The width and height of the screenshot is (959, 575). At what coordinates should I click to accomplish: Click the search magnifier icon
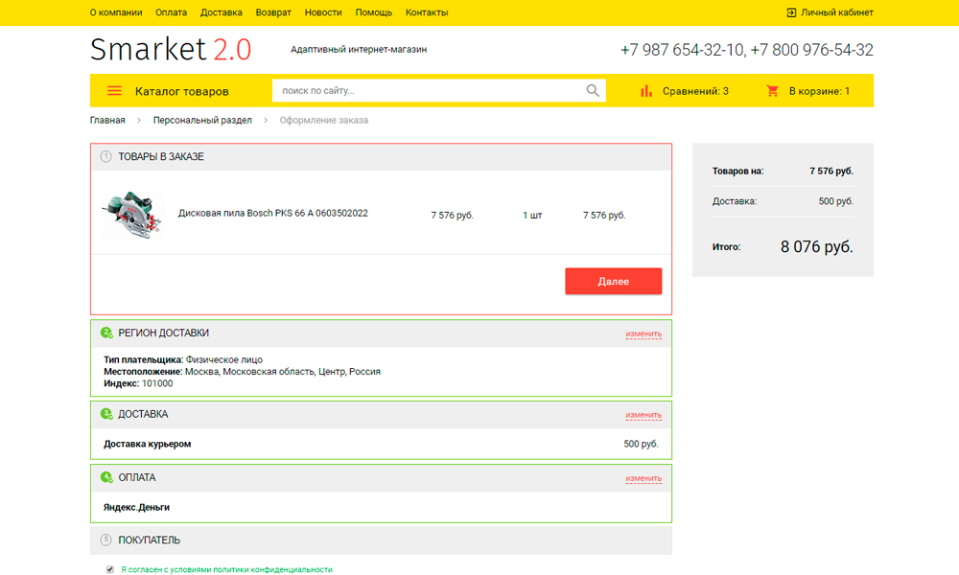(594, 91)
